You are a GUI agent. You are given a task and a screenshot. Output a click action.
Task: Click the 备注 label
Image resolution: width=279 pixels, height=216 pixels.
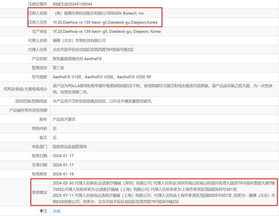pos(43,137)
